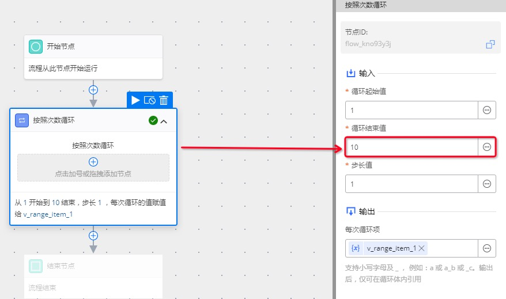The width and height of the screenshot is (506, 299).
Task: Open variable picker for 每次循环项
Action: pyautogui.click(x=486, y=248)
